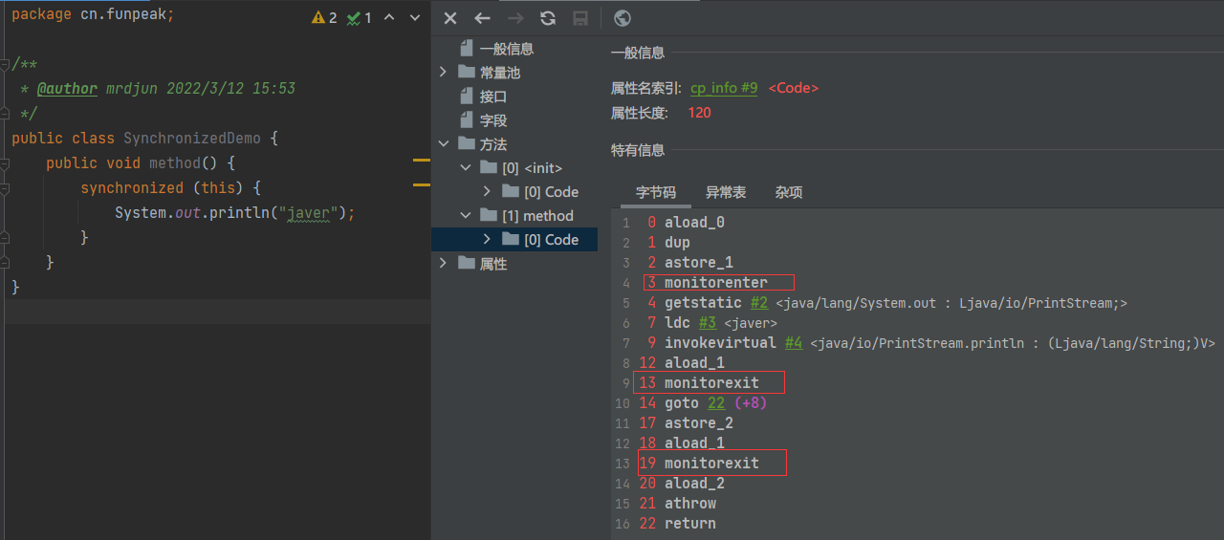1224x540 pixels.
Task: Jump to previous highlighted error arrow
Action: coord(389,18)
